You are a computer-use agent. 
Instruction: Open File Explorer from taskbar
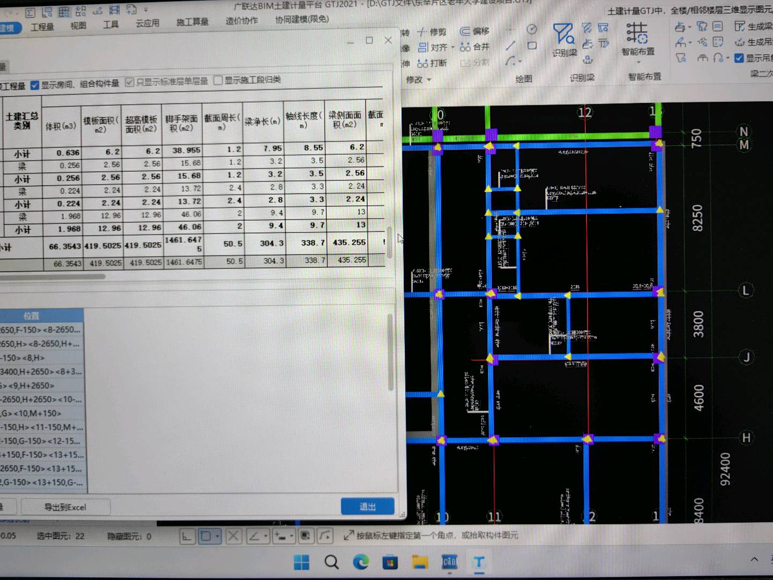tap(420, 562)
